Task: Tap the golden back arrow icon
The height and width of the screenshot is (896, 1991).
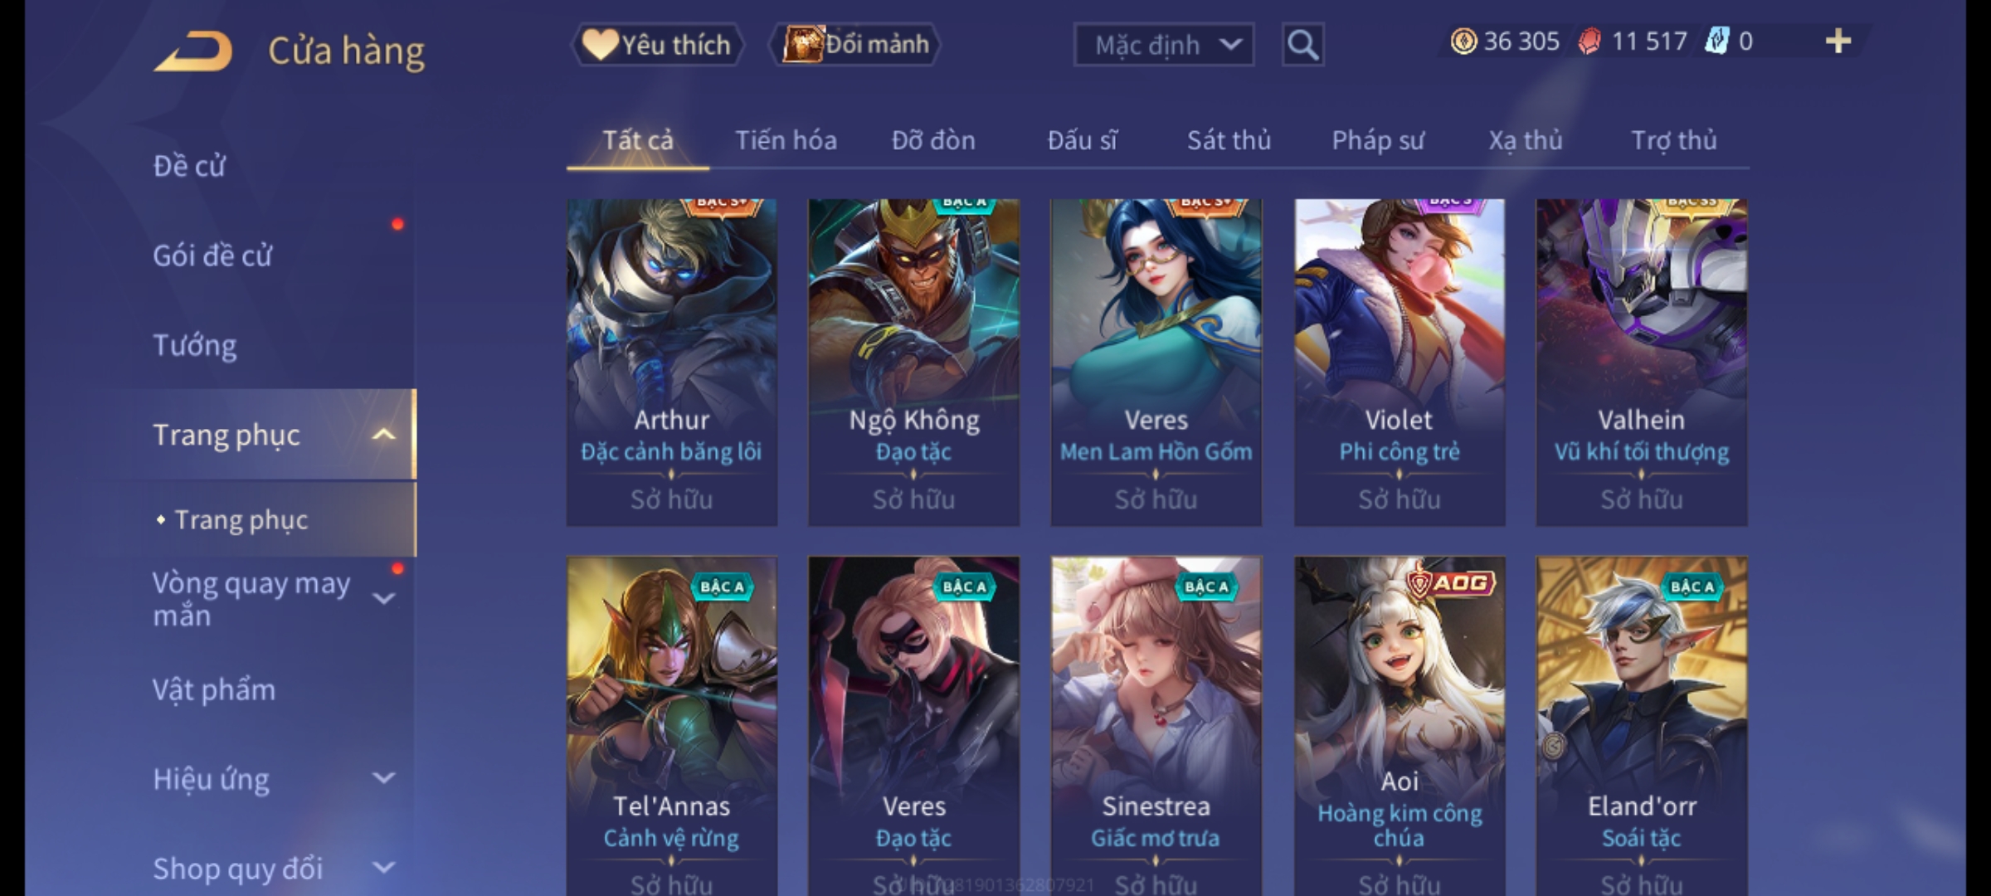Action: (192, 51)
